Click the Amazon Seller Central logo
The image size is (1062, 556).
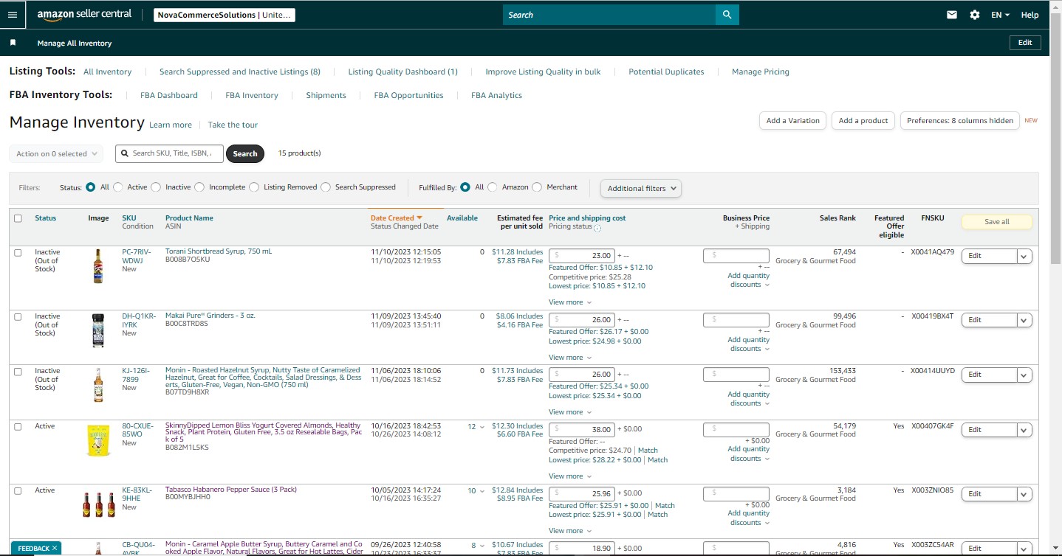tap(84, 14)
